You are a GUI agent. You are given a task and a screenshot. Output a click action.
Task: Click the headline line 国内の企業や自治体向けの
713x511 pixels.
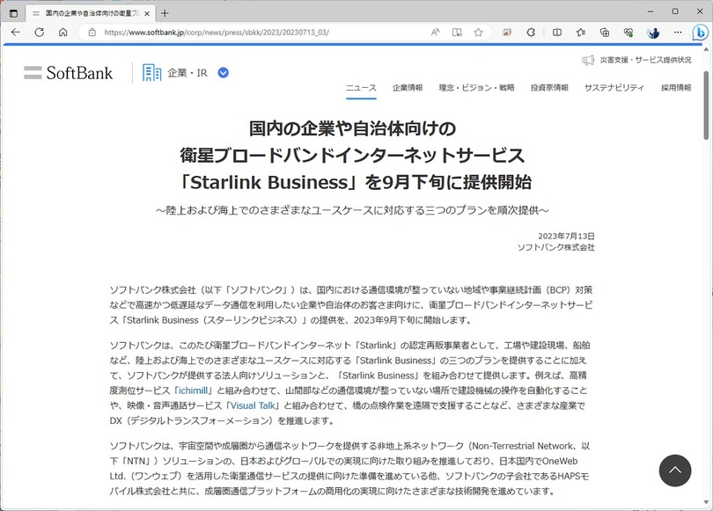[352, 128]
